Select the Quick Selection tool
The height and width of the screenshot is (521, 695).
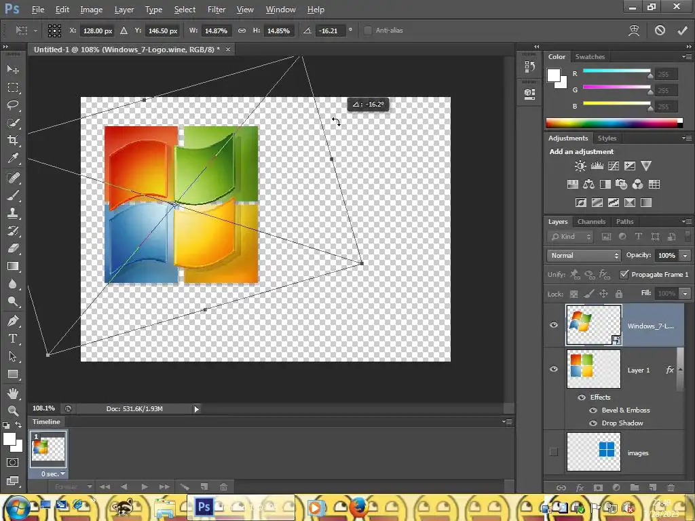point(13,123)
